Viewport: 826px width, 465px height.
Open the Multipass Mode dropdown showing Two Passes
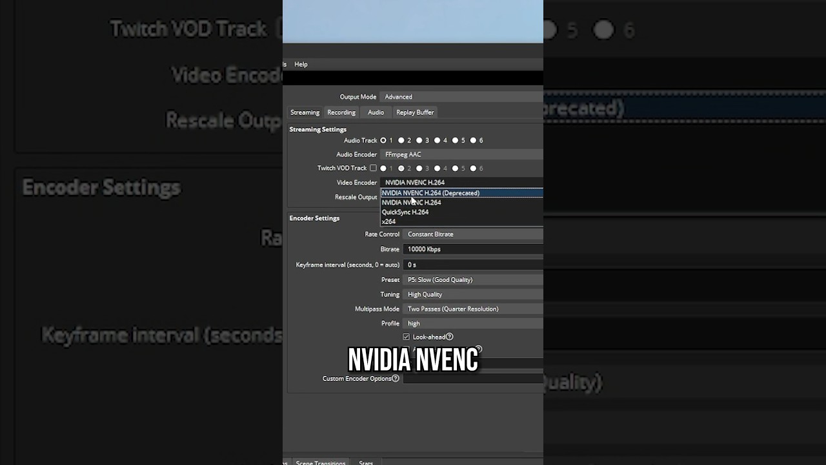[473, 309]
